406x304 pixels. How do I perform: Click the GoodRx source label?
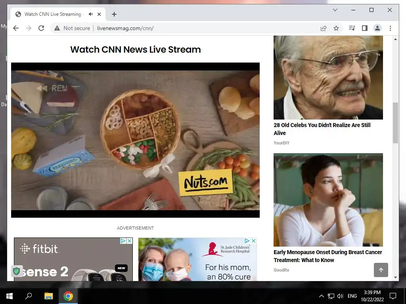pyautogui.click(x=281, y=270)
